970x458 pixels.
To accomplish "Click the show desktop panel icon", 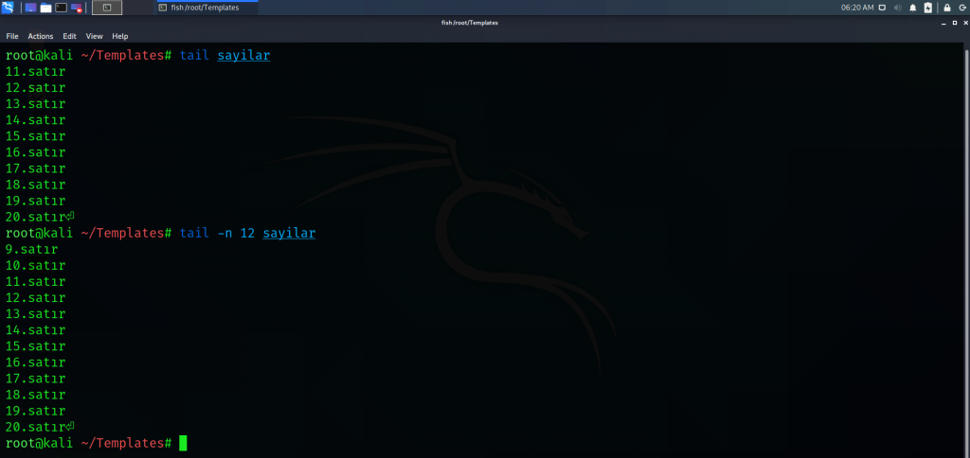I will (30, 8).
